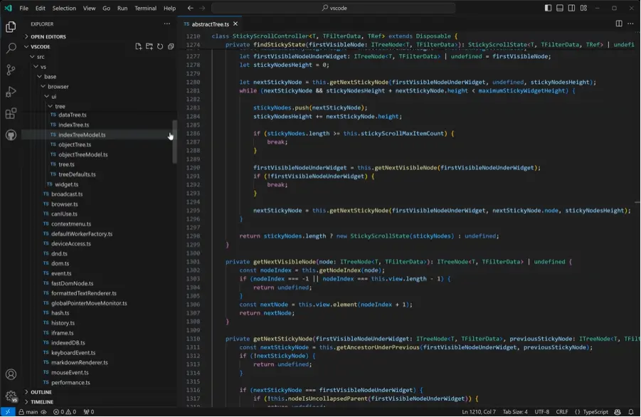Change the UTF-8 file encoding

tap(541, 412)
